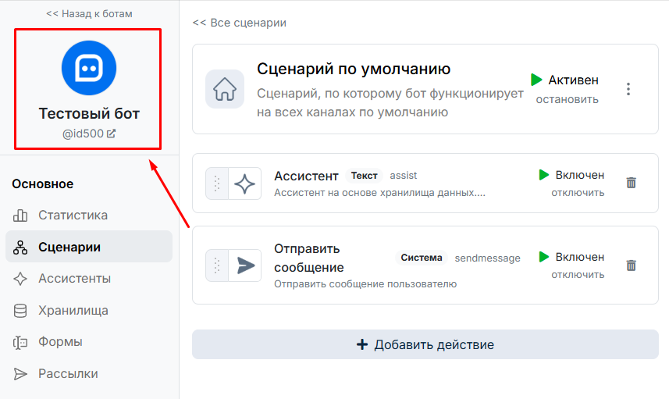
Task: Click Сценарий по умолчанию title
Action: click(354, 69)
